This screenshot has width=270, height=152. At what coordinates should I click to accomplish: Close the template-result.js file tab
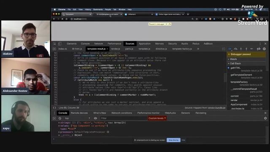pyautogui.click(x=107, y=49)
